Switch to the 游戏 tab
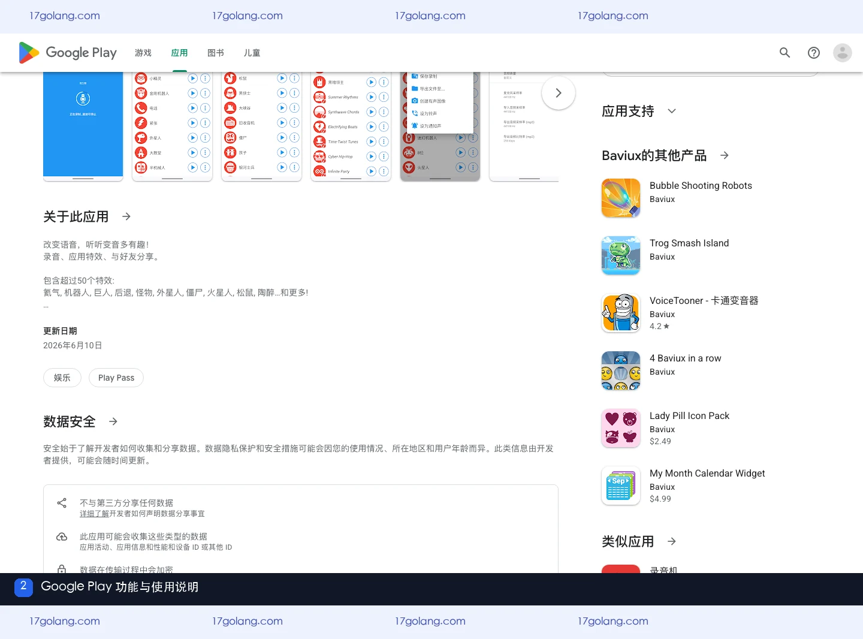 [x=143, y=53]
